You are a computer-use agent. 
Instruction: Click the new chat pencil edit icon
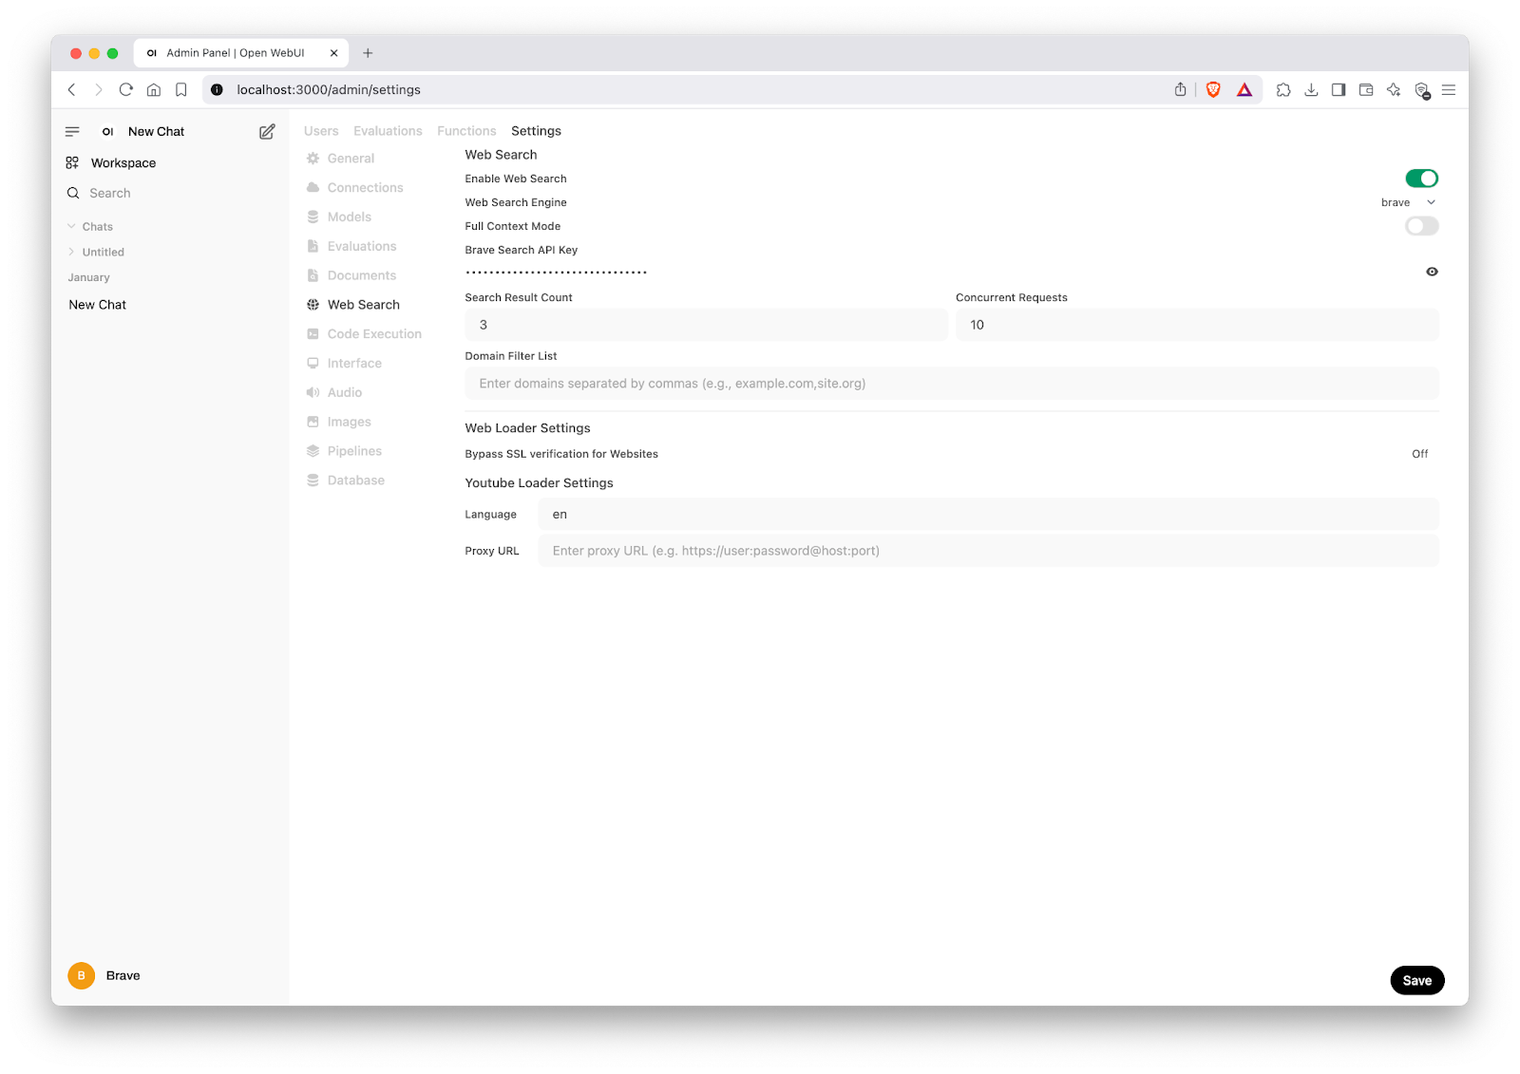coord(267,131)
